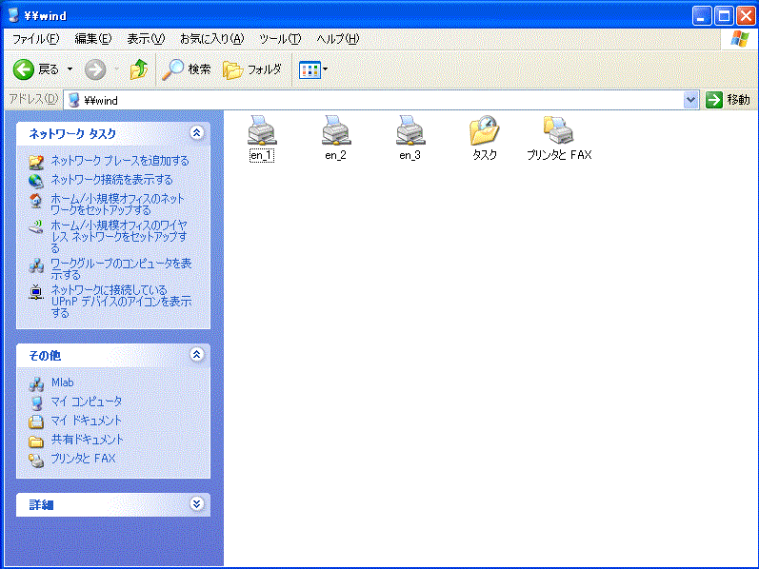Open マイ ドキュメント link
This screenshot has height=569, width=759.
coord(86,421)
